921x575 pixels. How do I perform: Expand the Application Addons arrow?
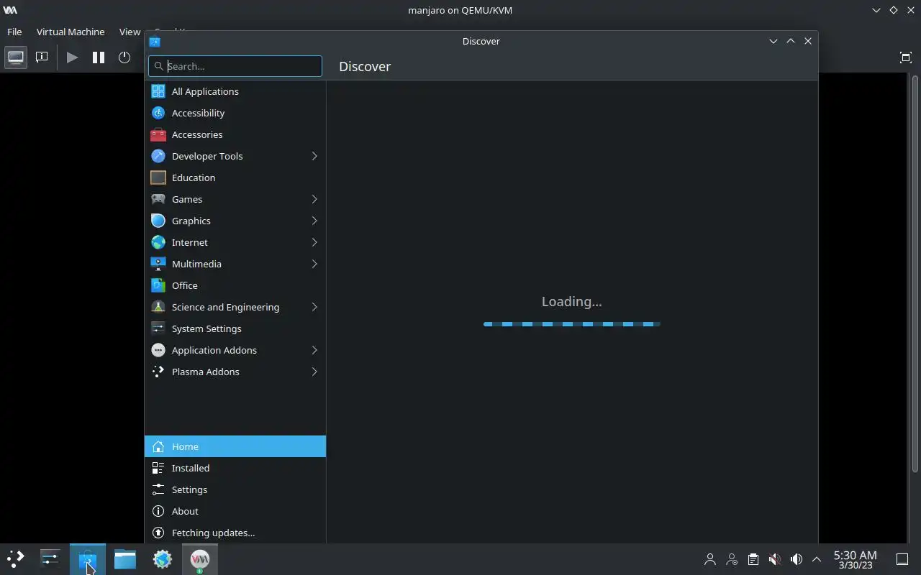[x=314, y=350]
